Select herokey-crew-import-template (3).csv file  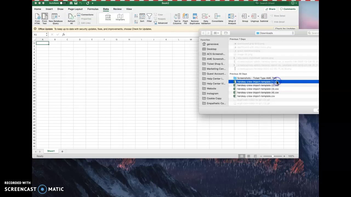258,89
